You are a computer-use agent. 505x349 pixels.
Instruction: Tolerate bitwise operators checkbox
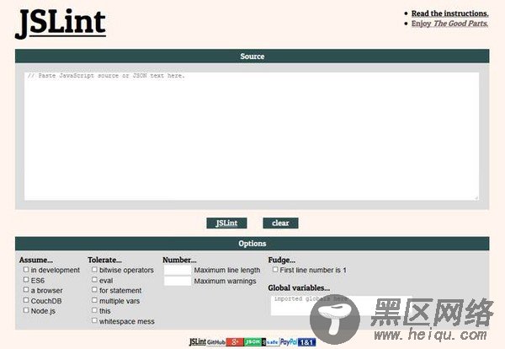pyautogui.click(x=94, y=269)
